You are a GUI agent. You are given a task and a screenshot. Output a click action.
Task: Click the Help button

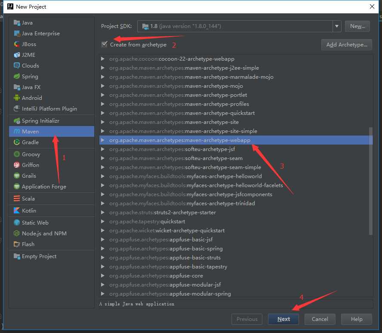click(357, 319)
